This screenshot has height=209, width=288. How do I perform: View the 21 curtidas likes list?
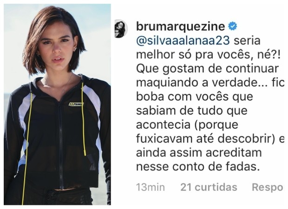(x=209, y=187)
